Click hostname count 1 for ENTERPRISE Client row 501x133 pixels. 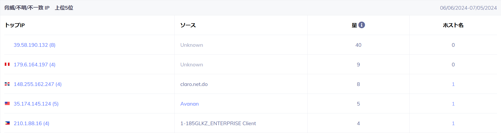point(453,123)
